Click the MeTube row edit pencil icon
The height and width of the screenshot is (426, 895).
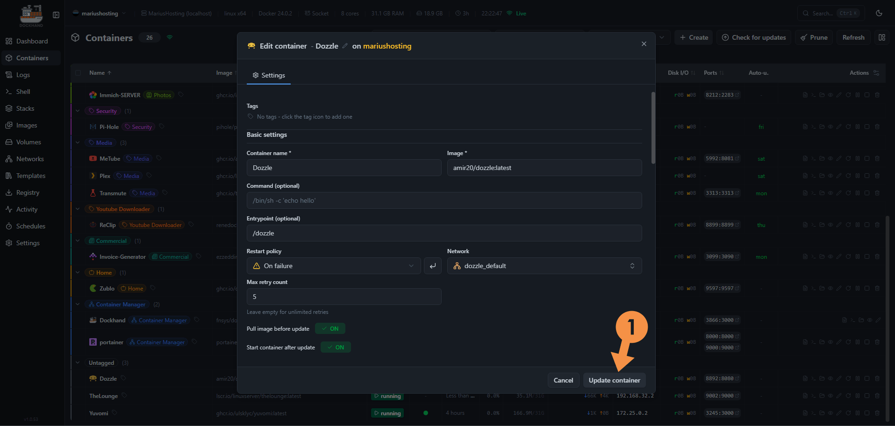(x=839, y=158)
